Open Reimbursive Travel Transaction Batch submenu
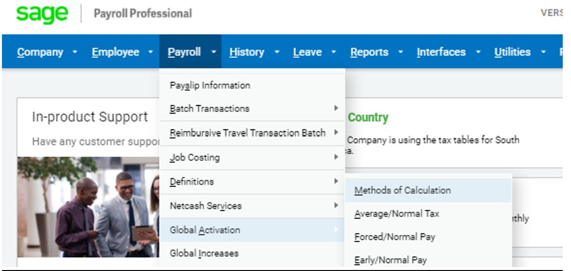Image resolution: width=571 pixels, height=271 pixels. tap(248, 133)
